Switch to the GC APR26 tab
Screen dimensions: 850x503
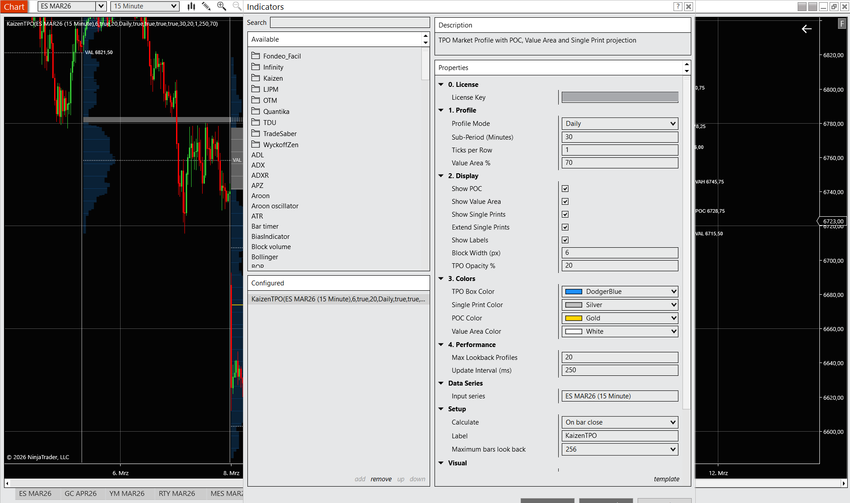(80, 493)
